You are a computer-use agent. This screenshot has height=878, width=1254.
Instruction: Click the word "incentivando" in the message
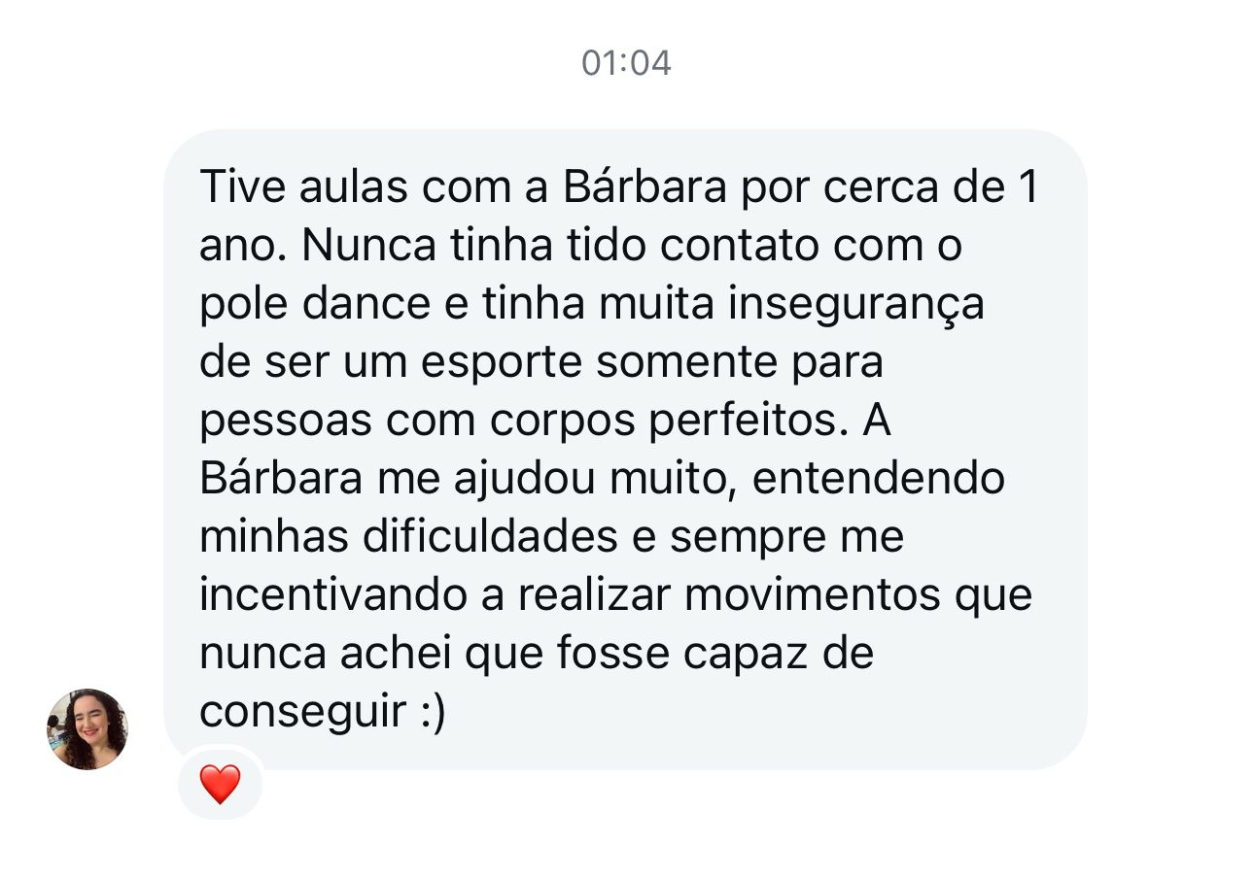tap(332, 595)
